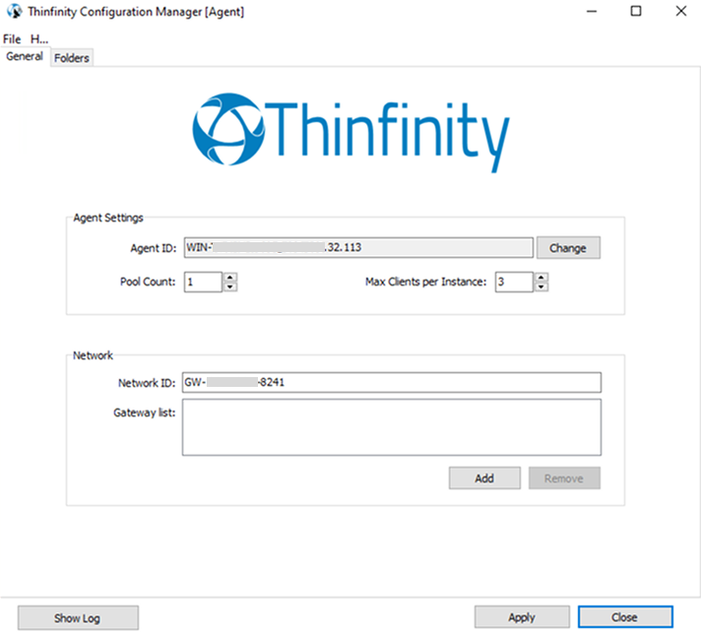Maximize the Configuration Manager window
This screenshot has width=701, height=635.
[x=636, y=11]
